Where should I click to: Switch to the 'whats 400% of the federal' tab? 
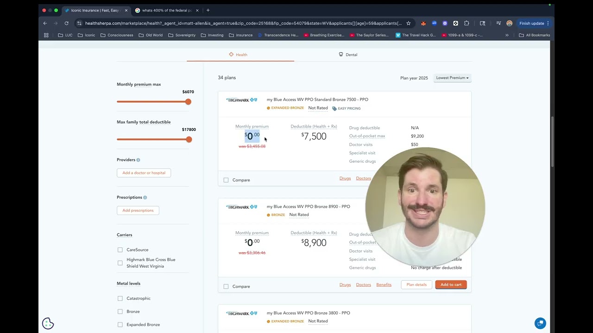[x=167, y=10]
